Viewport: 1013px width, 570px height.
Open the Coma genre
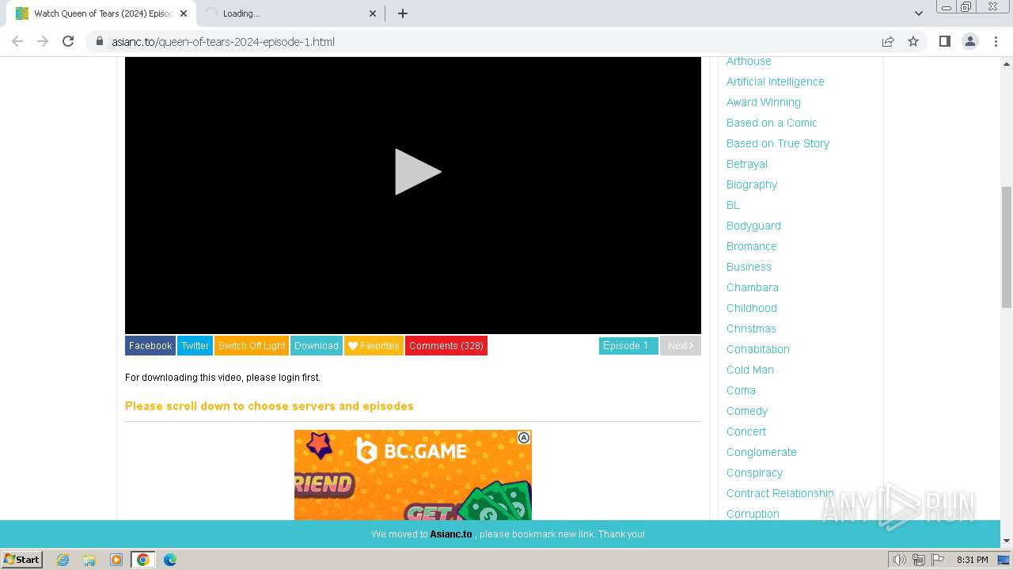point(741,390)
